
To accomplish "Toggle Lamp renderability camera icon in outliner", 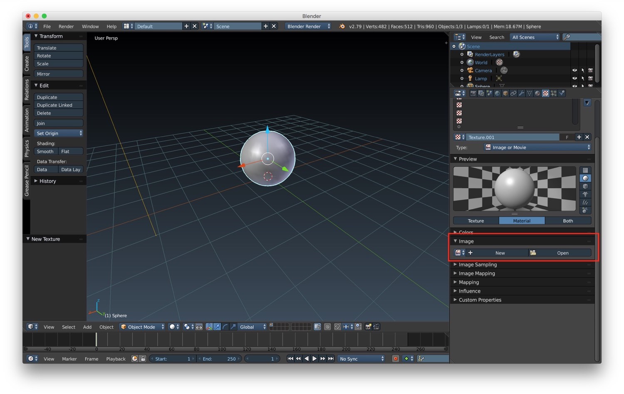I will (591, 78).
